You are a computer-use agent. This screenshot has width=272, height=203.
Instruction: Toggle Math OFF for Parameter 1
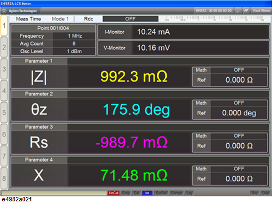pos(239,70)
